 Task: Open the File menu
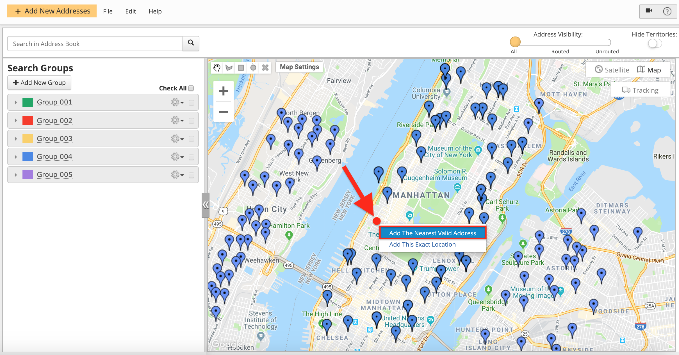[x=108, y=11]
